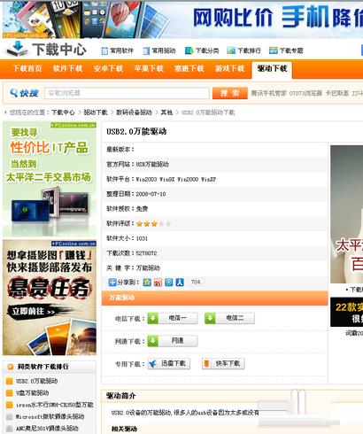Open the 常用驱动 icon link
The width and height of the screenshot is (363, 434).
point(146,50)
